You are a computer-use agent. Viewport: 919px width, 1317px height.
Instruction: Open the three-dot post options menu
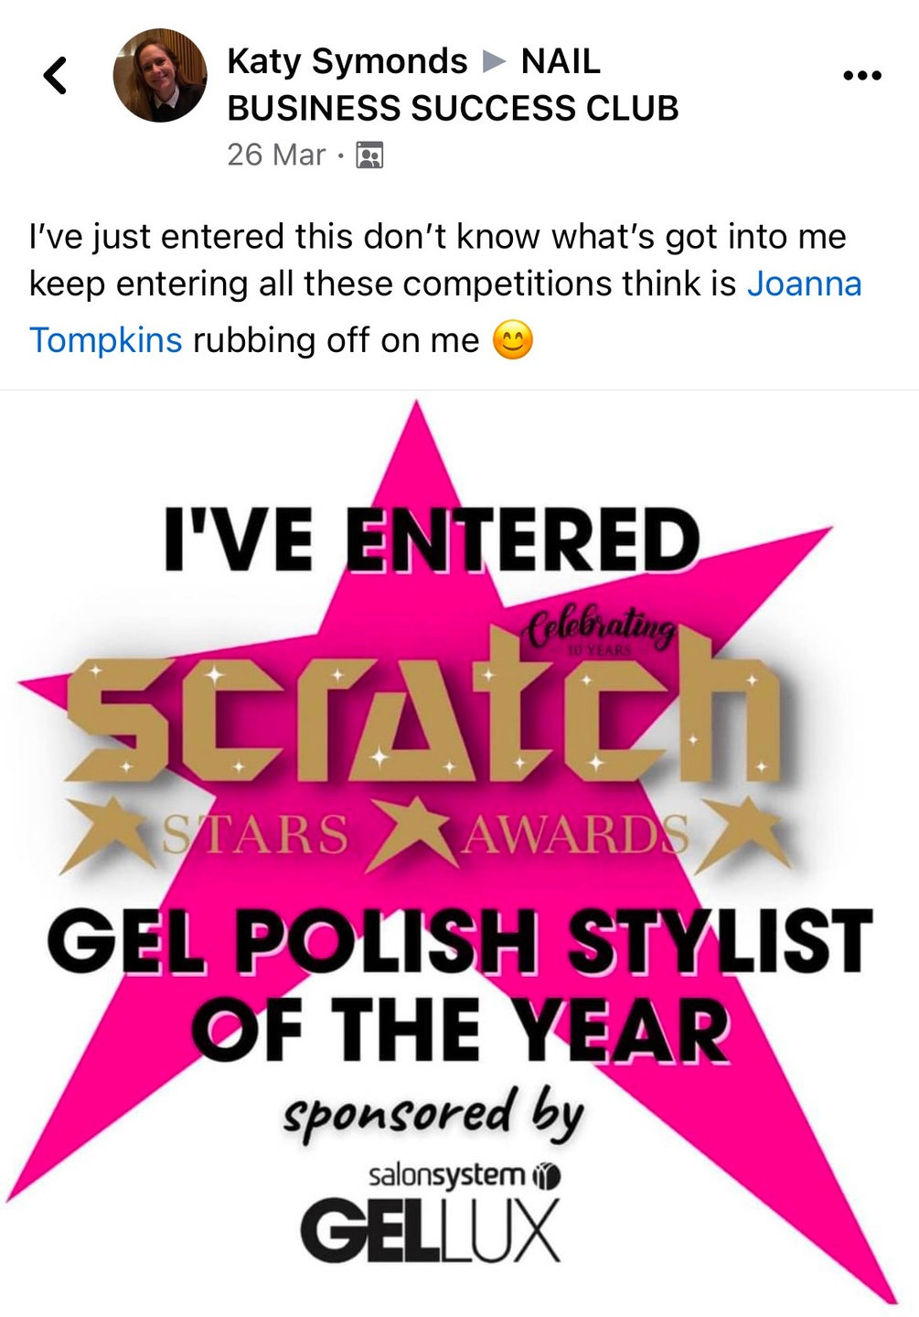[x=862, y=75]
